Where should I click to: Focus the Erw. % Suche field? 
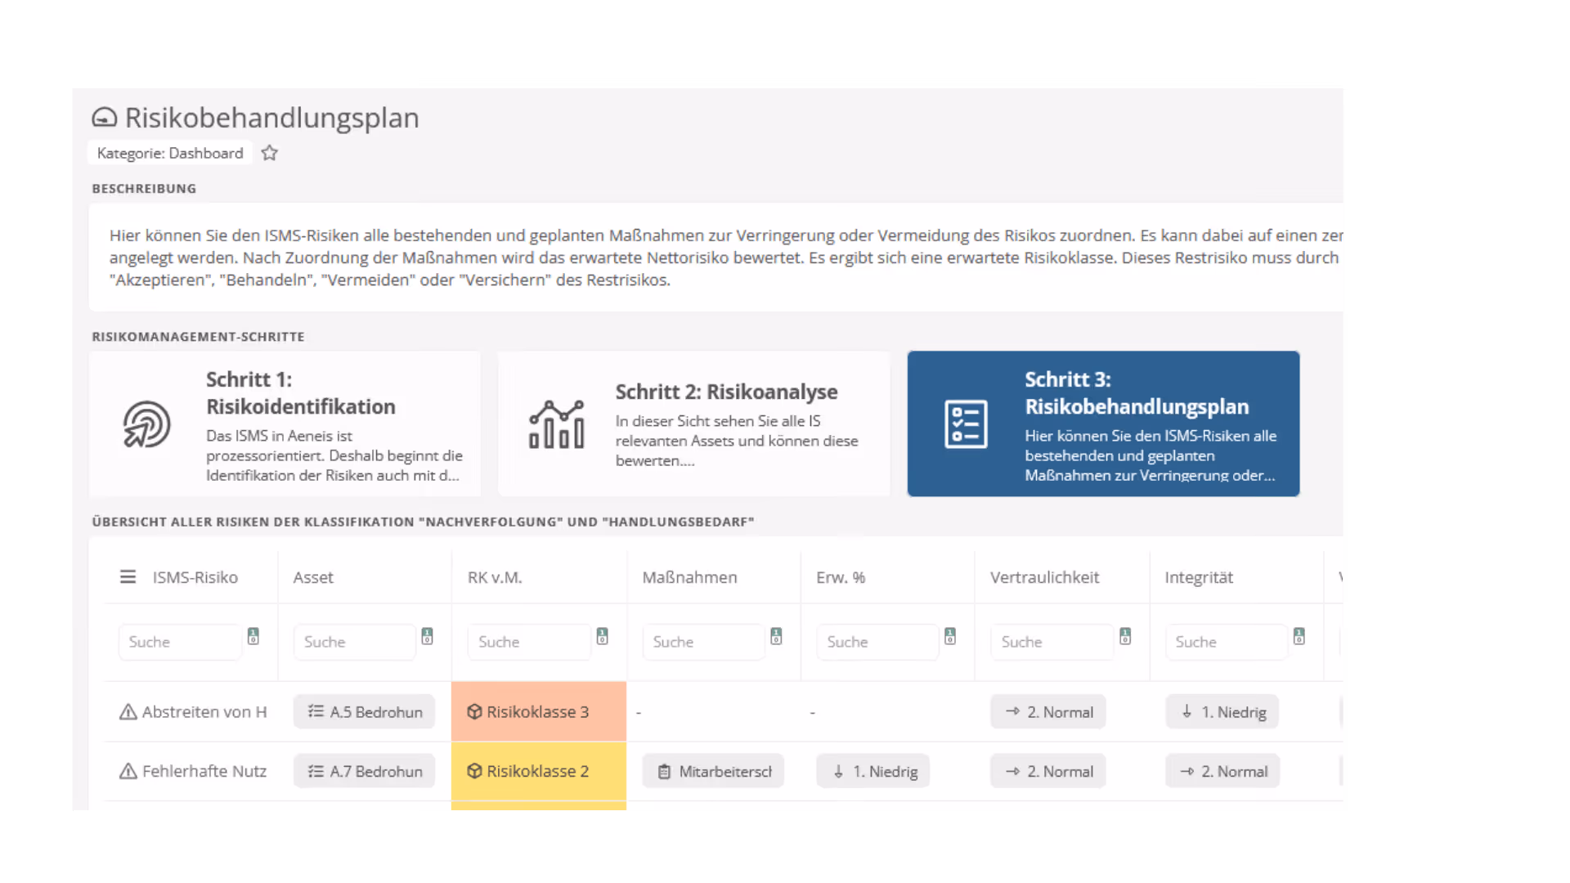point(877,642)
